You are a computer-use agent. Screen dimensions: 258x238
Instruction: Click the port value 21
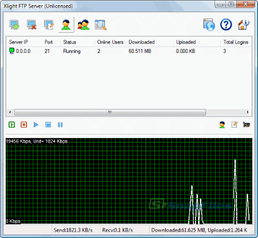pyautogui.click(x=47, y=51)
